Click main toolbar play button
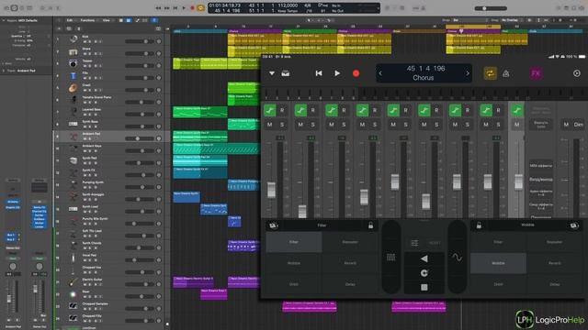Screen dimensions: 588x330 pos(184,8)
